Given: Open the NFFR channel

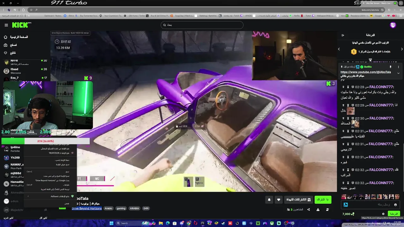Looking at the screenshot, I should point(25,62).
